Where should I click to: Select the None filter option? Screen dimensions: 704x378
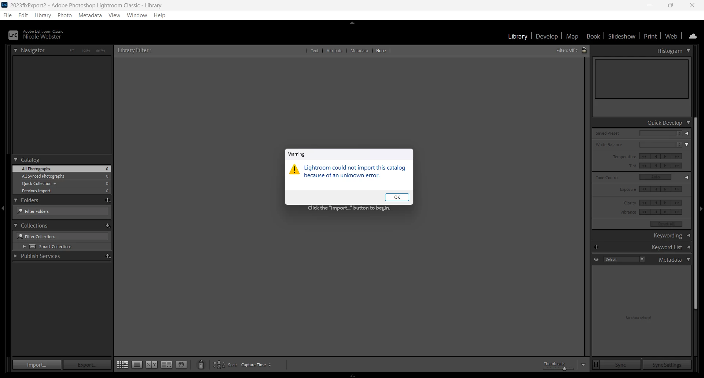[381, 51]
